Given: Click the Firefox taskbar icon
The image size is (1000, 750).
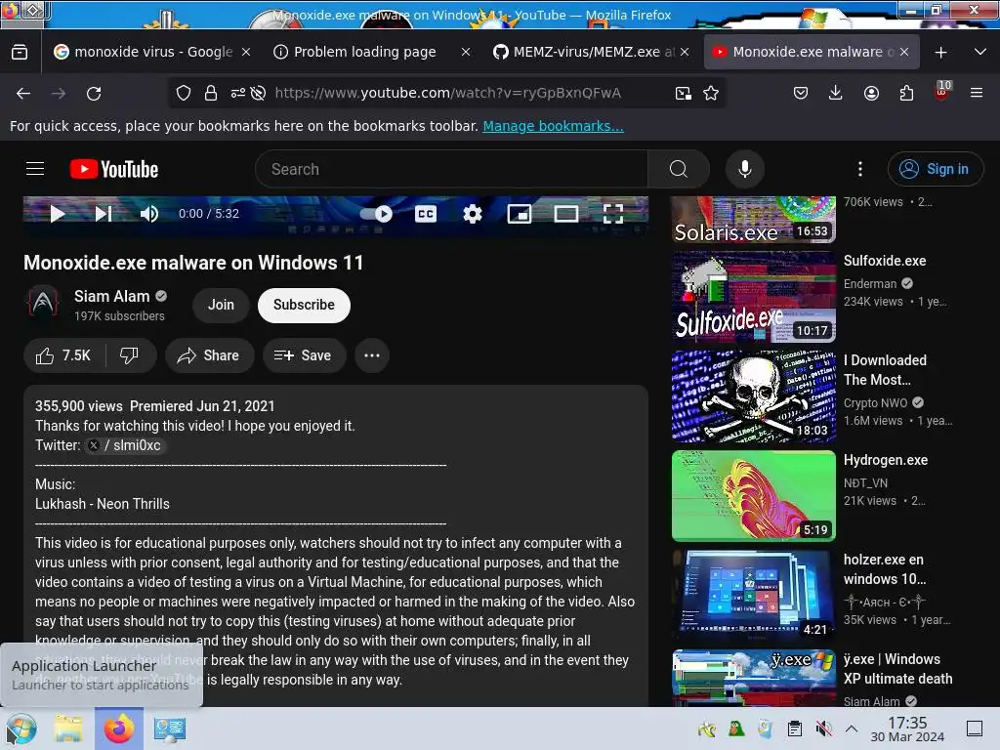Looking at the screenshot, I should coord(118,729).
